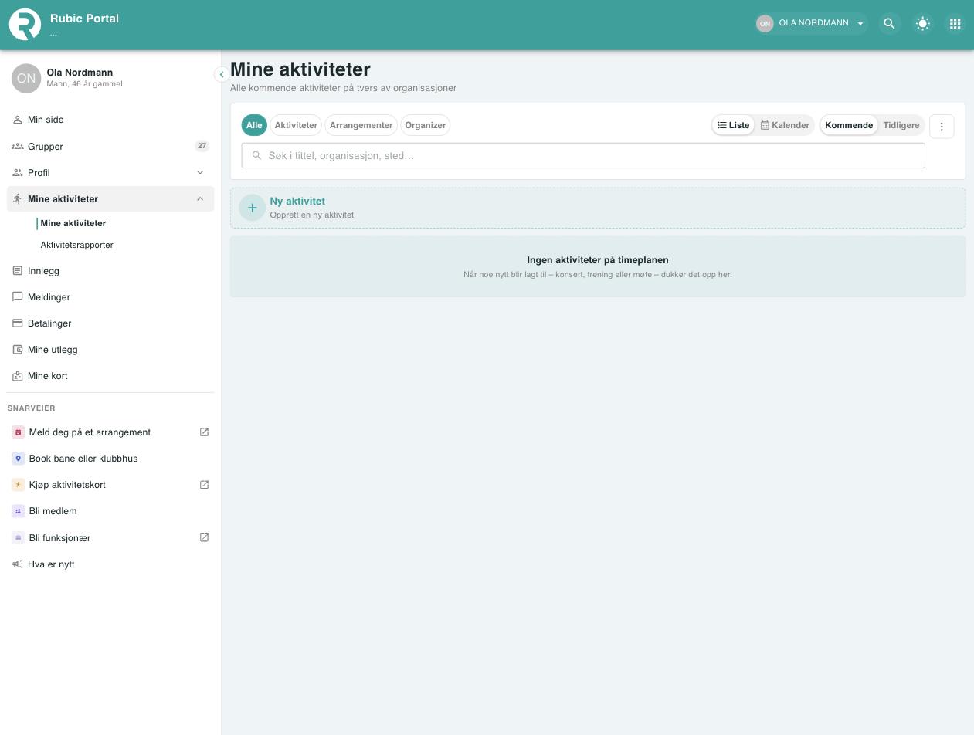Switch to Kalender view
The image size is (974, 735).
[x=785, y=125]
